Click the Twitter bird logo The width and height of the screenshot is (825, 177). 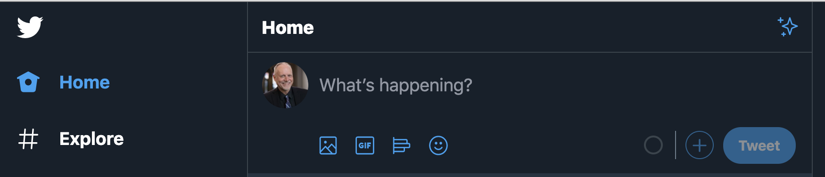click(x=30, y=27)
